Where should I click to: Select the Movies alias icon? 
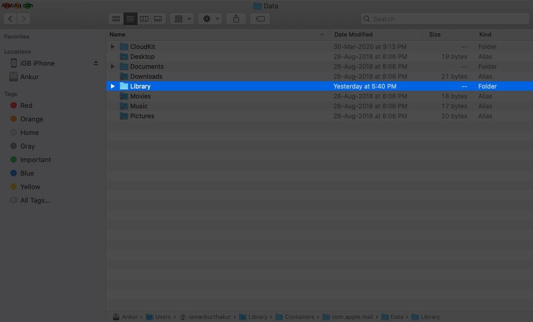pos(124,96)
